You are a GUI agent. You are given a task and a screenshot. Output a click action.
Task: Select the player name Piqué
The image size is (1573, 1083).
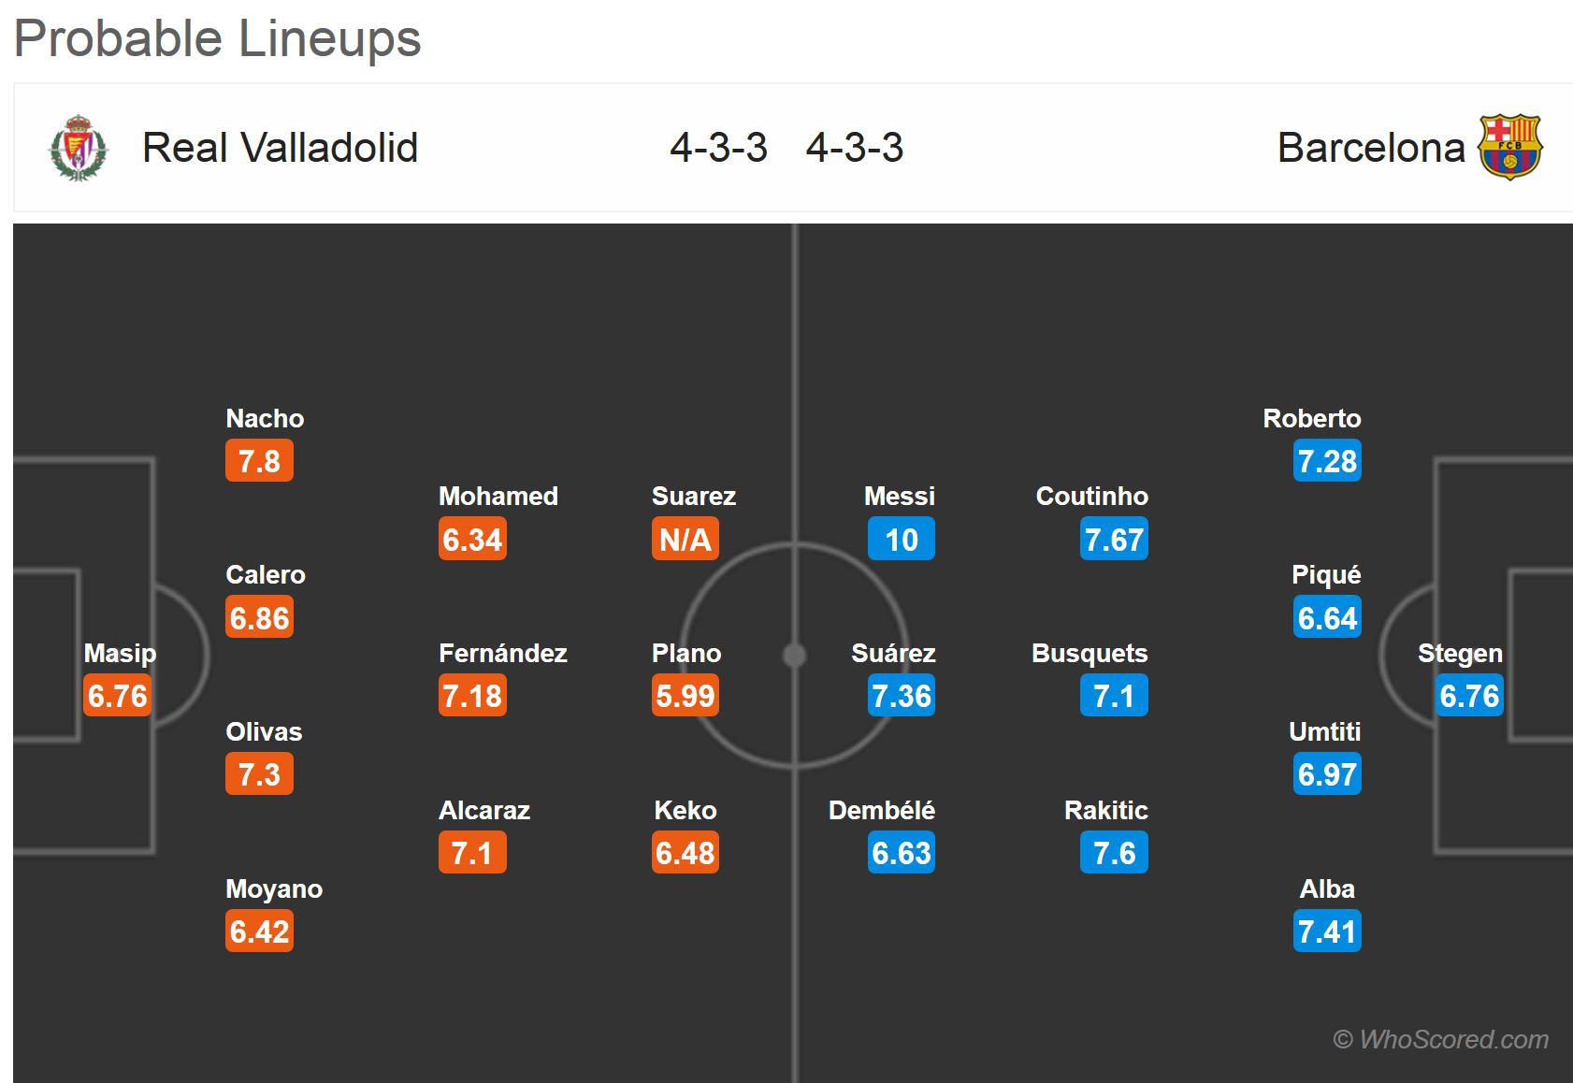coord(1325,574)
